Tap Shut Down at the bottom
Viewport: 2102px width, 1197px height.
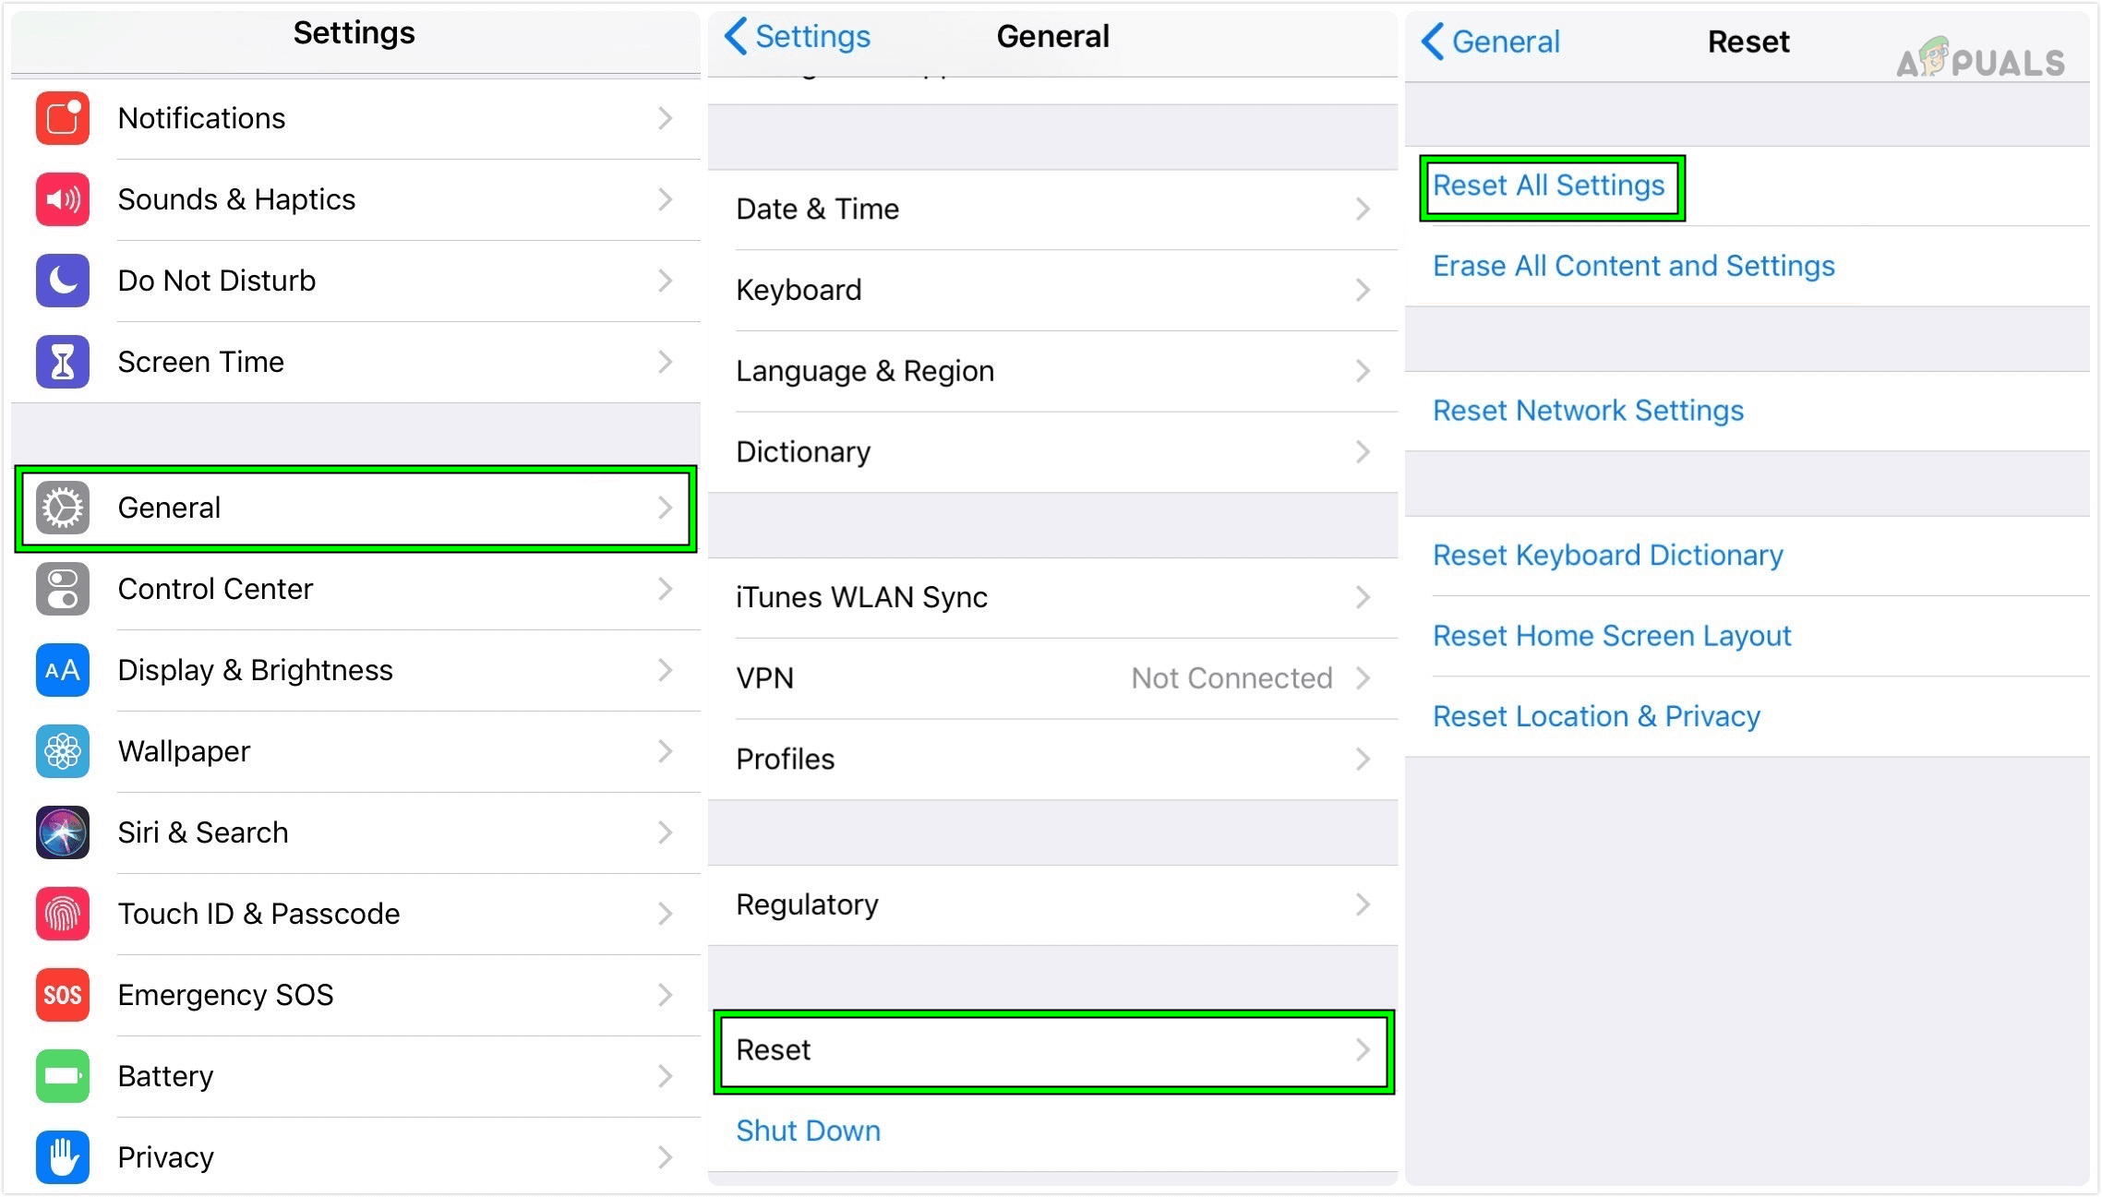click(808, 1130)
